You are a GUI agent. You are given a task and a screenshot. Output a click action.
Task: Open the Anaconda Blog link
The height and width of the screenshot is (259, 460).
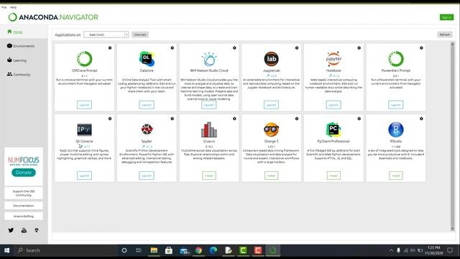[x=24, y=216]
